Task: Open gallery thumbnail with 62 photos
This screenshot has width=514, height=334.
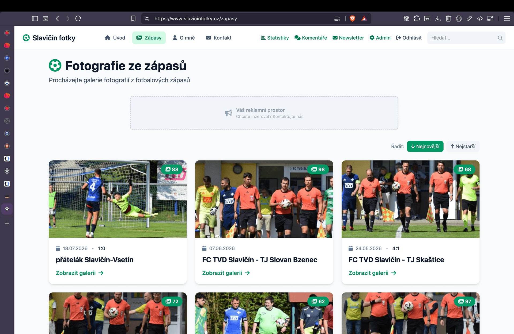Action: [x=264, y=313]
